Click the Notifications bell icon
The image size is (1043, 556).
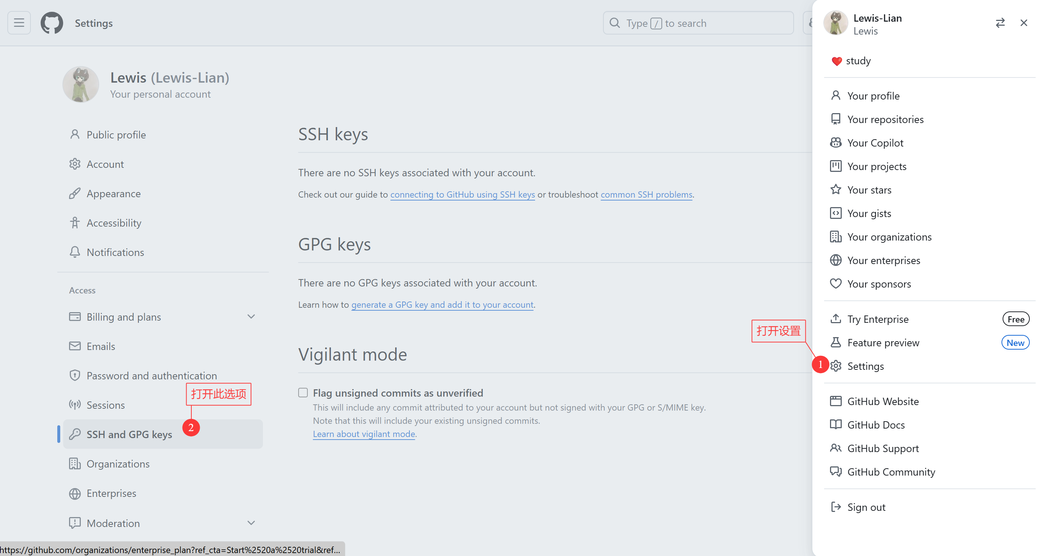click(x=75, y=252)
